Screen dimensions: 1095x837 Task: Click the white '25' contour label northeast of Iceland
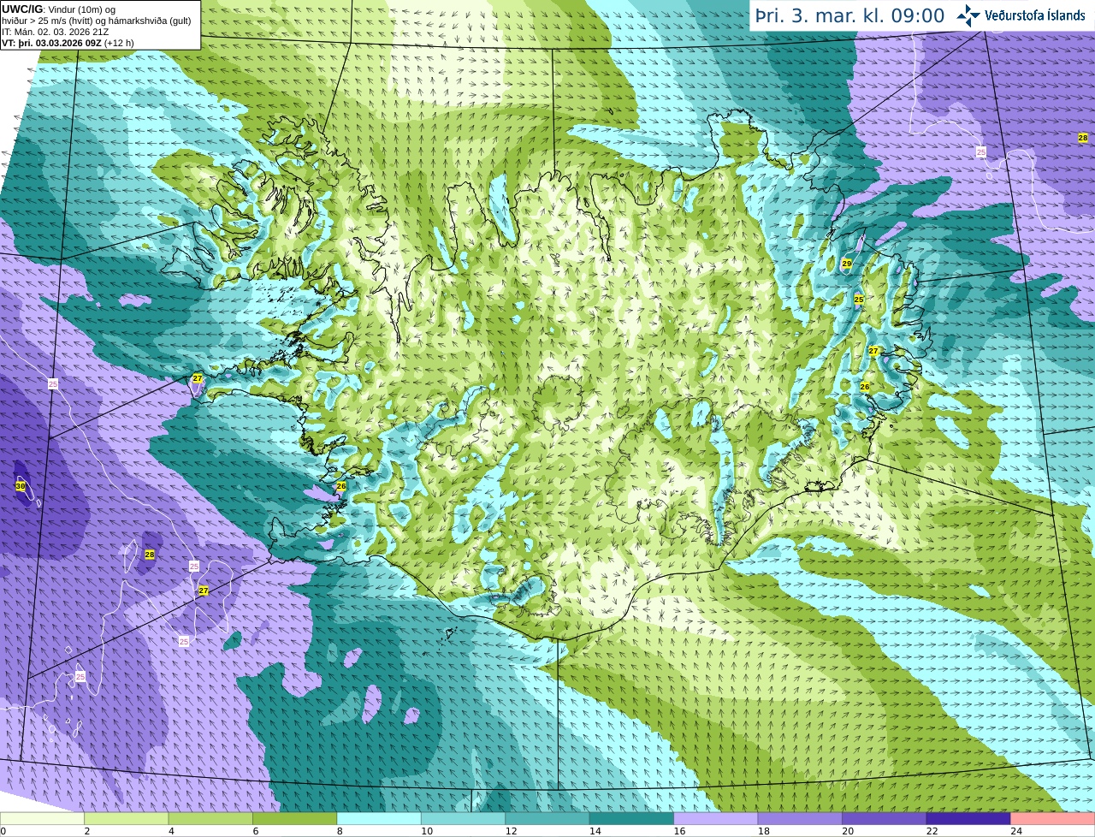pos(981,152)
